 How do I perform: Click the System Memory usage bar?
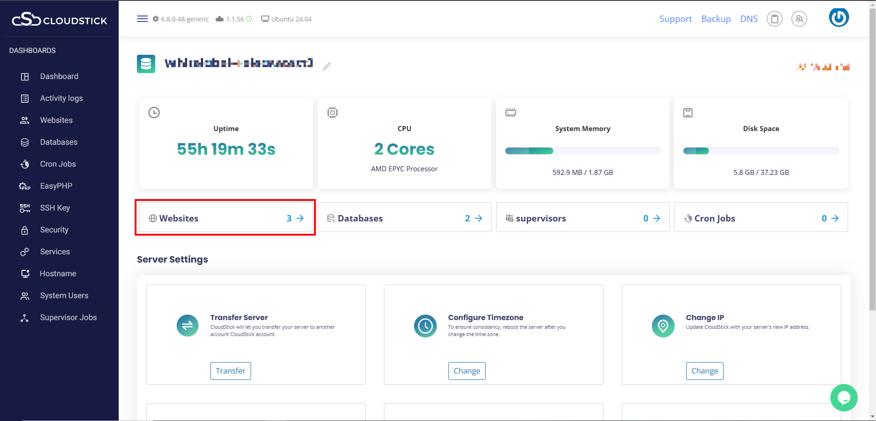click(582, 151)
